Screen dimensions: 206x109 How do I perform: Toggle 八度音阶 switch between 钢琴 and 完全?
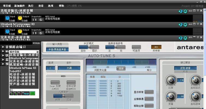63,96
